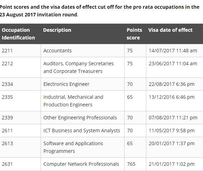Click occupation code 2212
The image size is (203, 171).
[7, 64]
